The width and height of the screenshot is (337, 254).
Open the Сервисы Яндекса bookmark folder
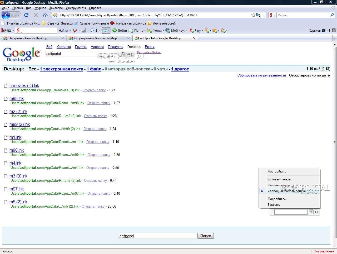pos(57,23)
